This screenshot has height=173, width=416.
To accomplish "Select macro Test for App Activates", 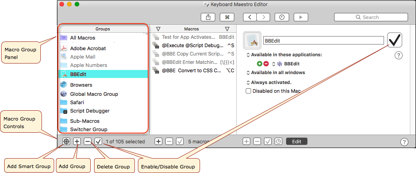I will tap(193, 37).
